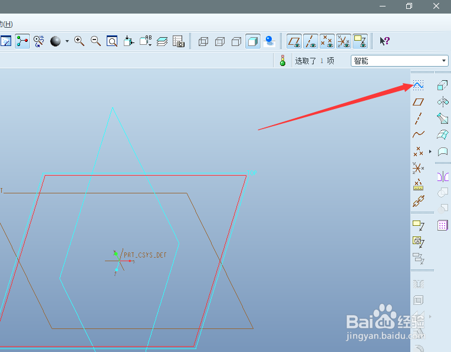Image resolution: width=451 pixels, height=352 pixels.
Task: Open the Extrude tool
Action: point(442,85)
